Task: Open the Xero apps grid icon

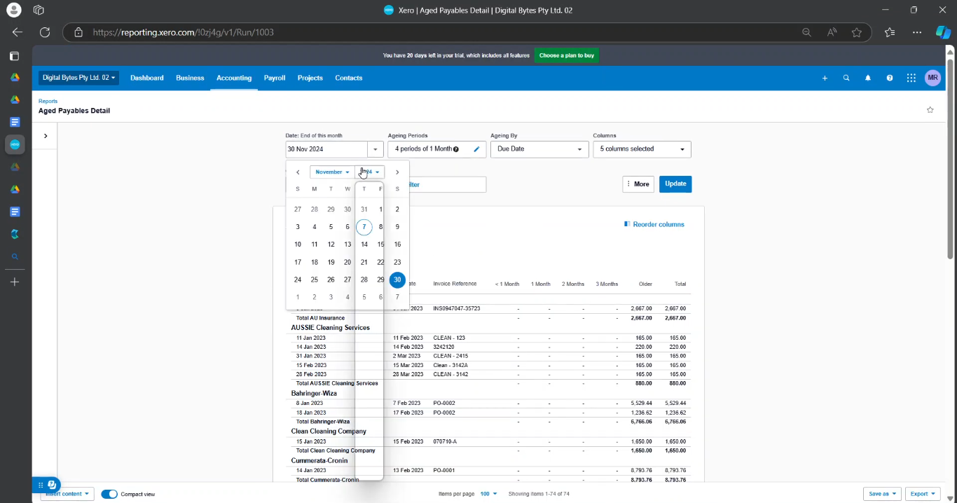Action: tap(911, 78)
